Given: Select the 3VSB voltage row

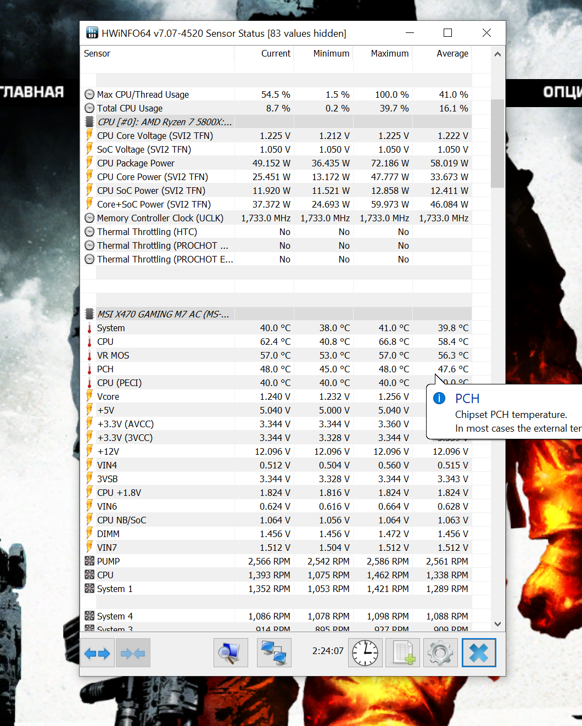Looking at the screenshot, I should (x=276, y=479).
